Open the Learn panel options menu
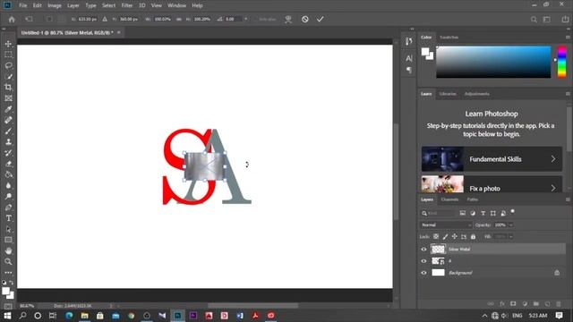 (568, 94)
